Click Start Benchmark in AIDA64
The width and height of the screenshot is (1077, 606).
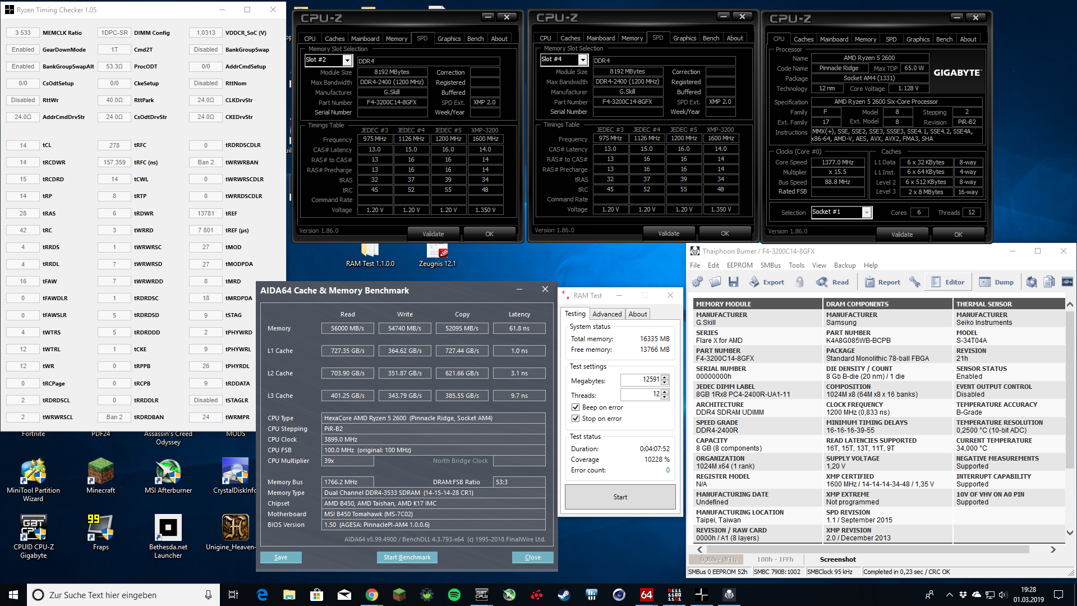point(407,557)
